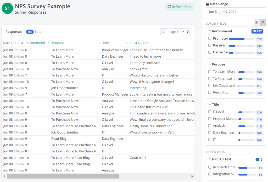Go to the next page of responses
268x182 pixels.
[188, 32]
